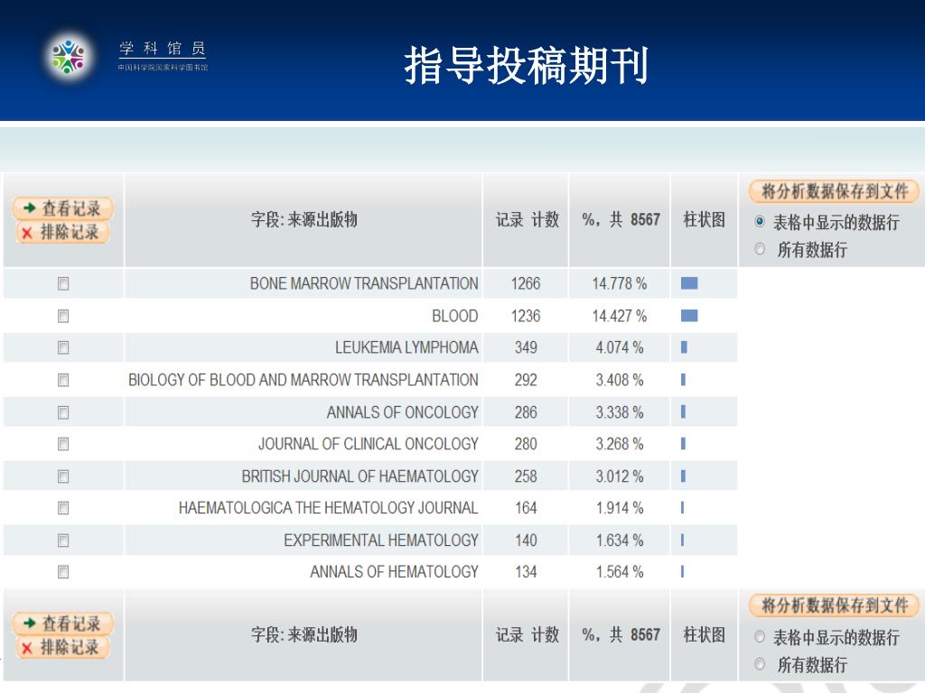Tick the ANNALS OF ONCOLOGY checkbox
Viewport: 925px width, 693px height.
pyautogui.click(x=63, y=411)
